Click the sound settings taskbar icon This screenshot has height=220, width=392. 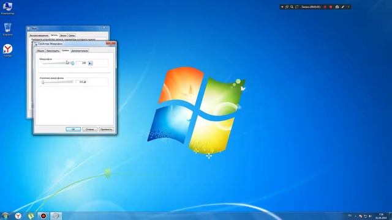click(x=56, y=216)
